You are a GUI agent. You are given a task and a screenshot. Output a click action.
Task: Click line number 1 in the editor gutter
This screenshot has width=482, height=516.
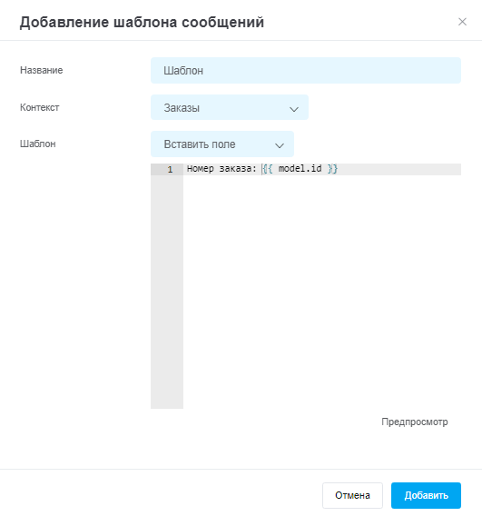tap(170, 170)
